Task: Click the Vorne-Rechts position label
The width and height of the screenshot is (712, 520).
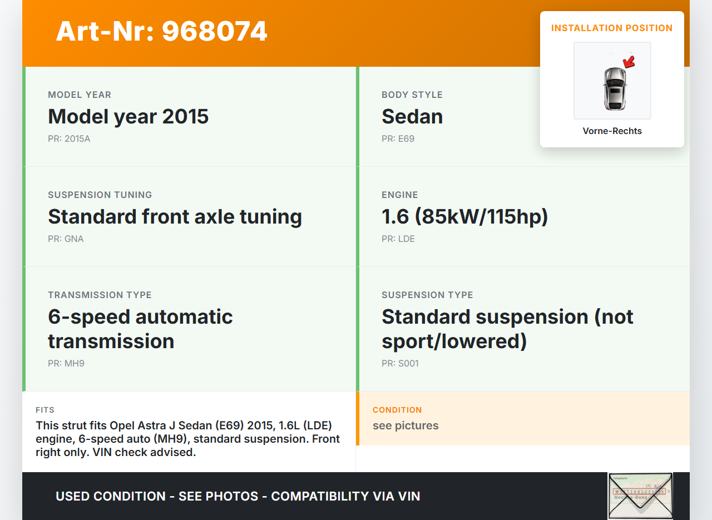Action: click(612, 131)
